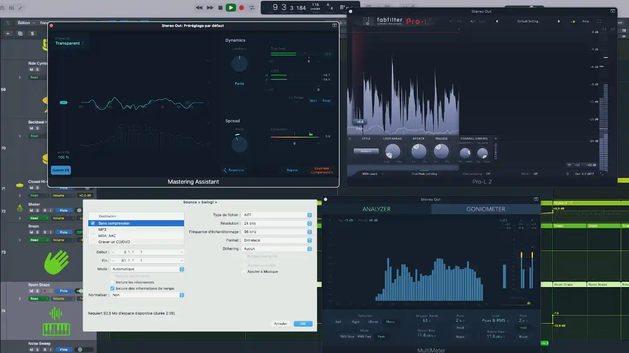
Task: Load previous preset in Pro-L 2
Action: (497, 21)
